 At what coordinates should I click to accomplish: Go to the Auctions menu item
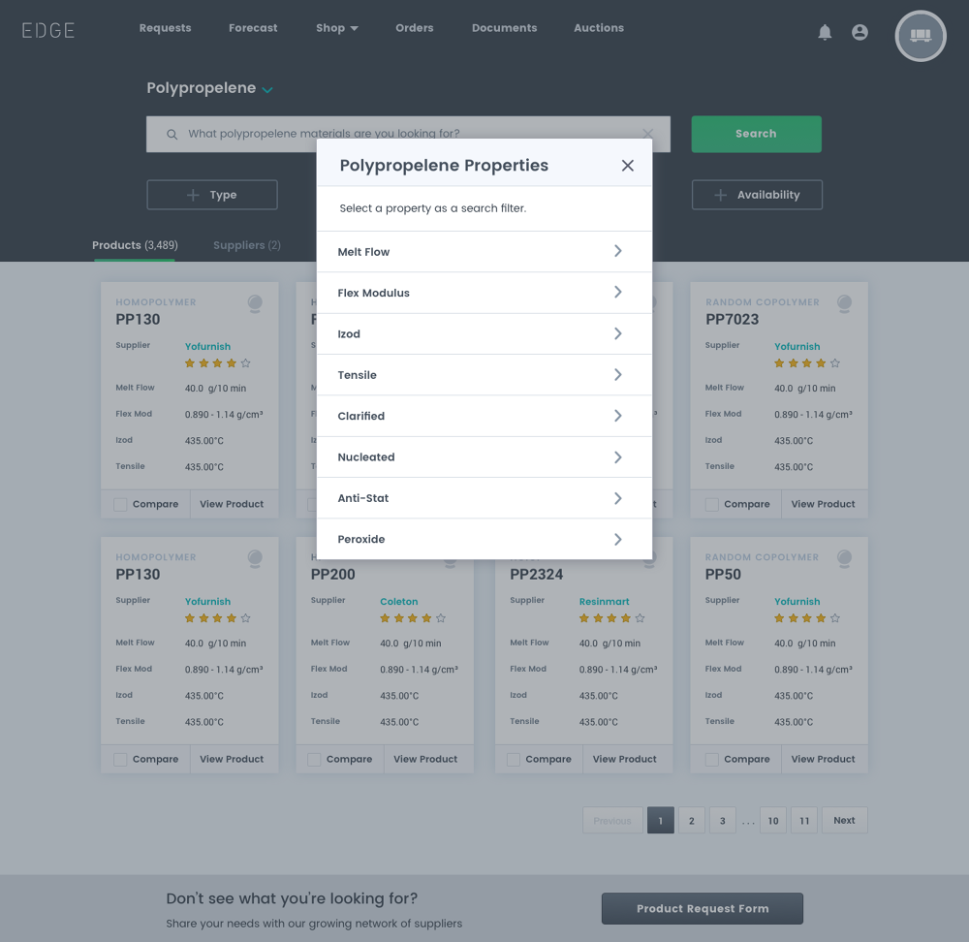598,28
